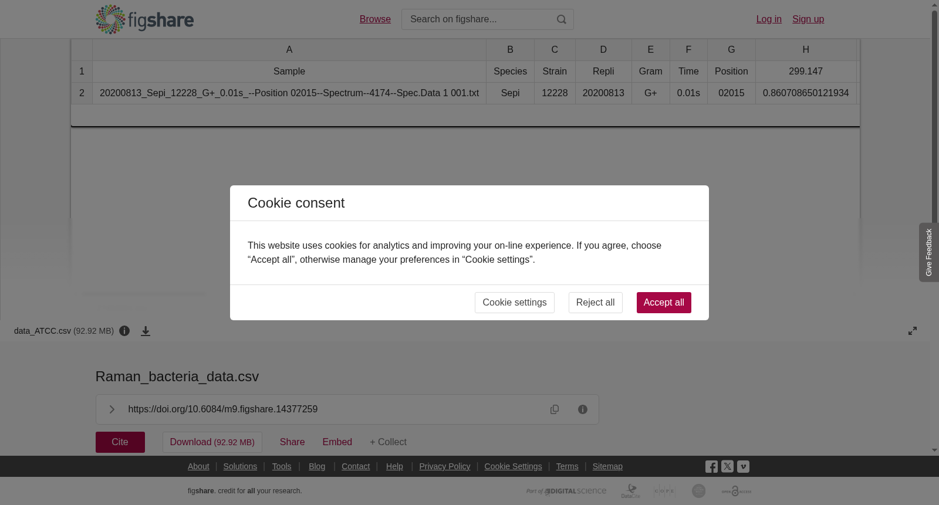The height and width of the screenshot is (505, 939).
Task: Click the Raman_bacteria_data.csv title
Action: (177, 377)
